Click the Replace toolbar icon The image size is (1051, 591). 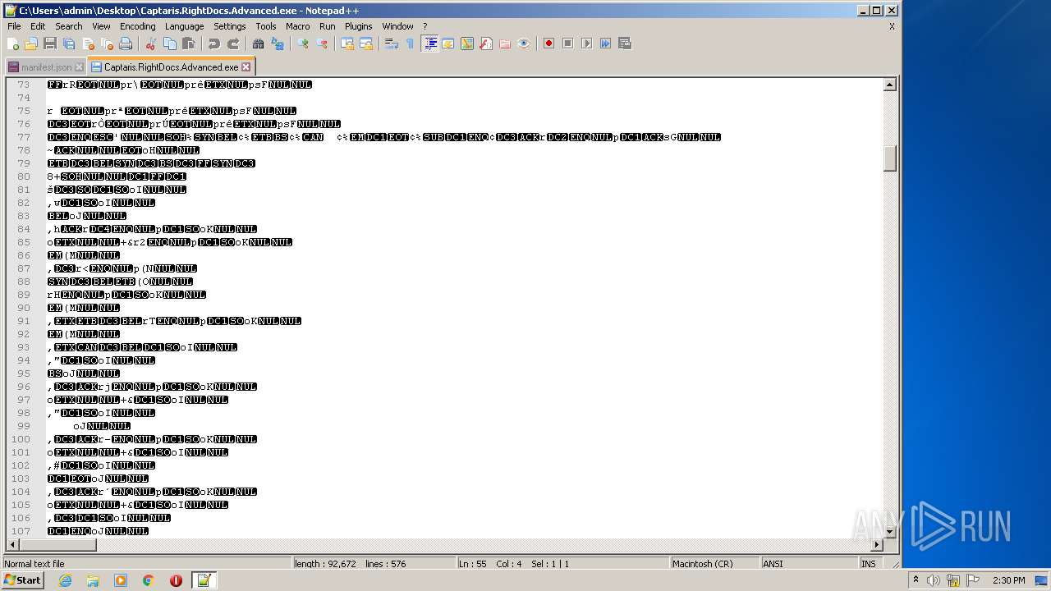(277, 44)
